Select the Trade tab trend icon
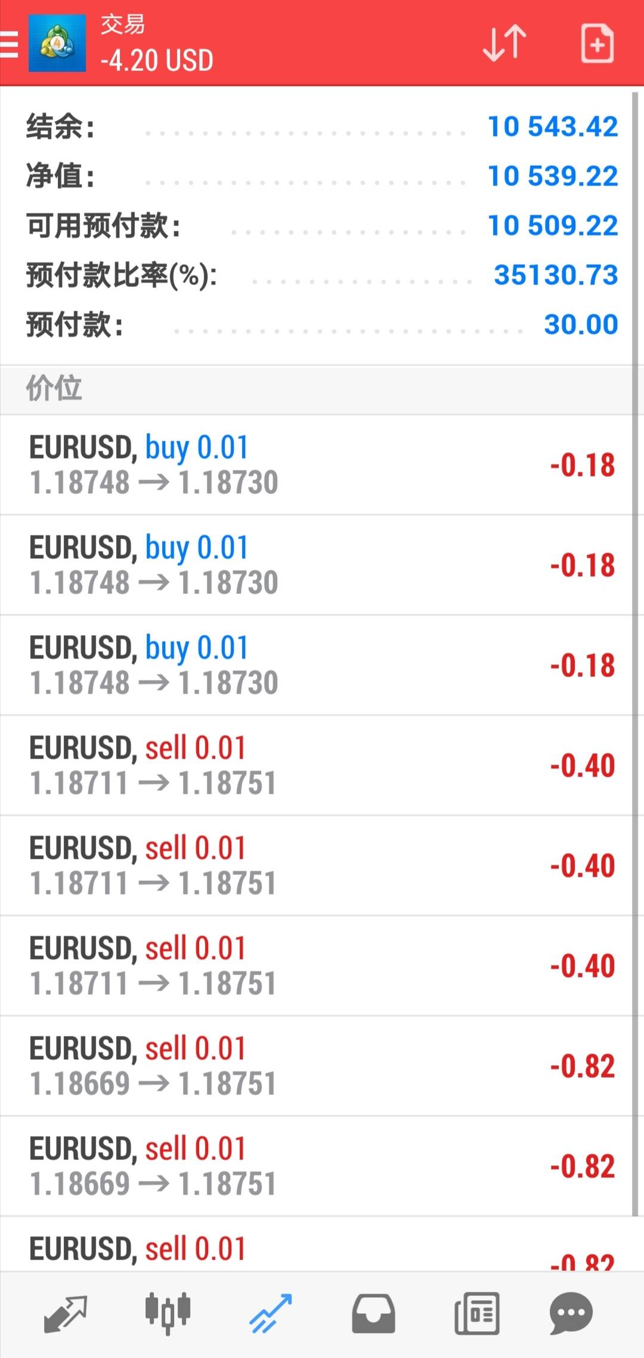Viewport: 644px width, 1358px height. pos(270,1313)
